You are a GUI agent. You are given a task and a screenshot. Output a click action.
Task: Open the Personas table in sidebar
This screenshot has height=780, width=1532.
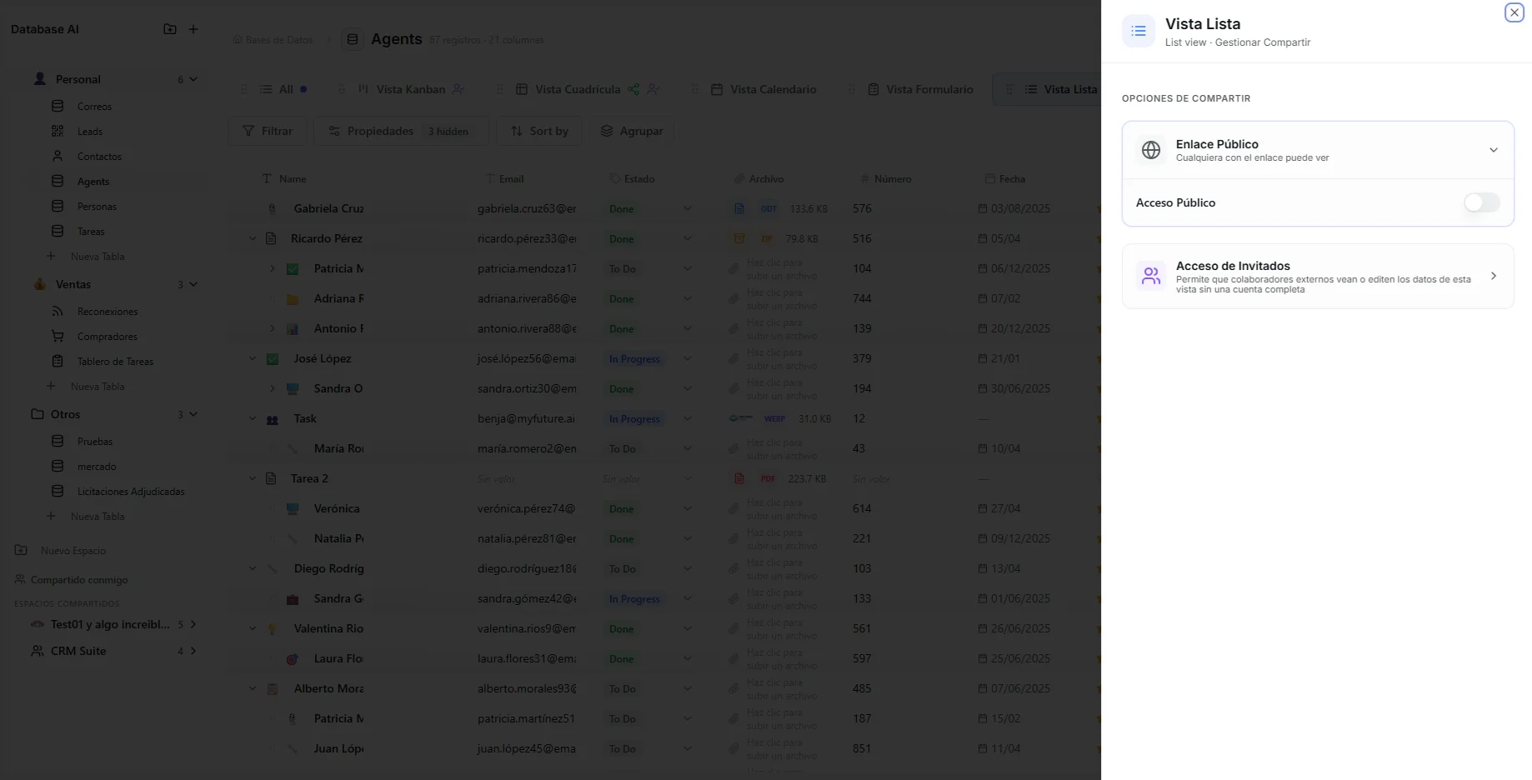click(x=97, y=207)
